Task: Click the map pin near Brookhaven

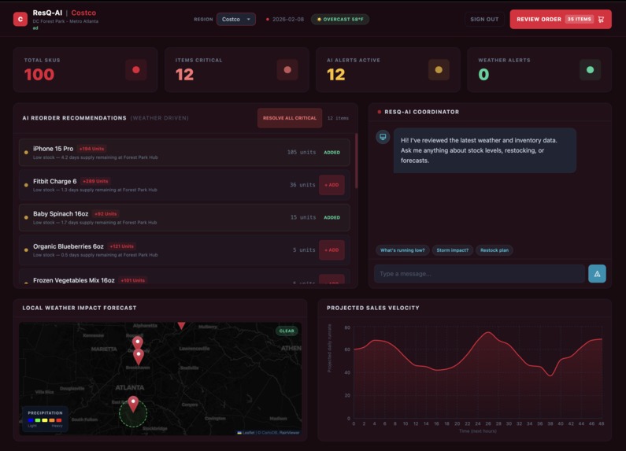Action: (139, 357)
